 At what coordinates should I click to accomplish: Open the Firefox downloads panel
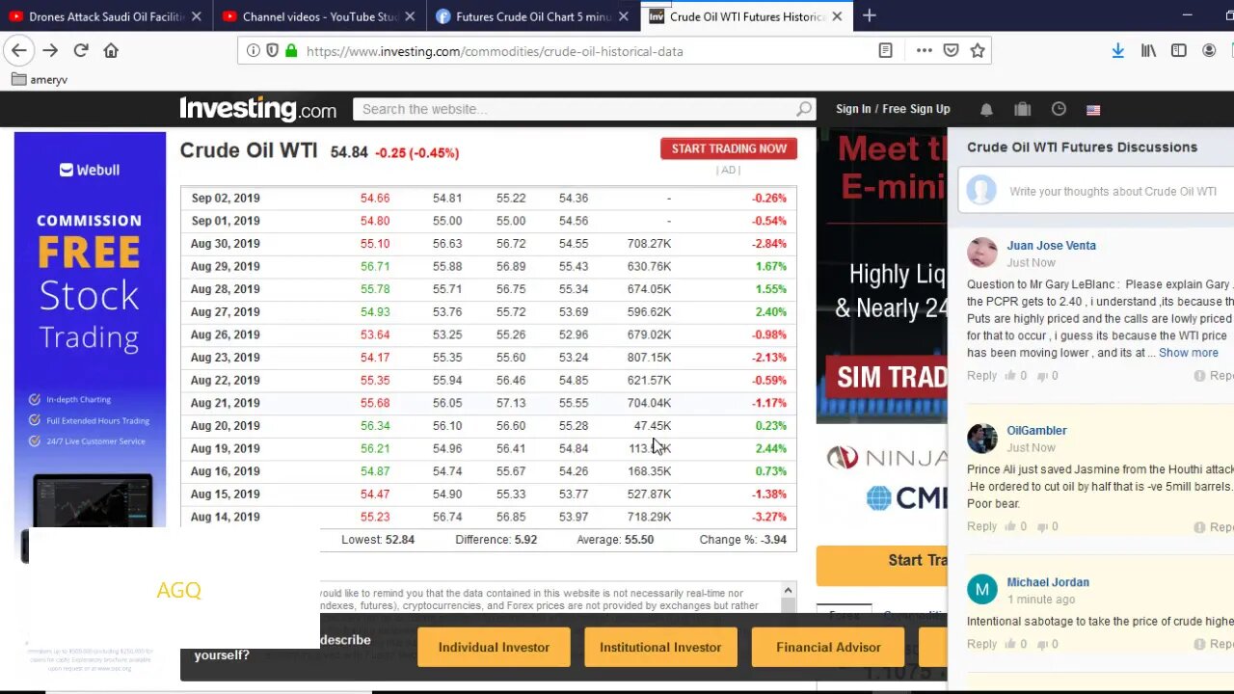1117,51
